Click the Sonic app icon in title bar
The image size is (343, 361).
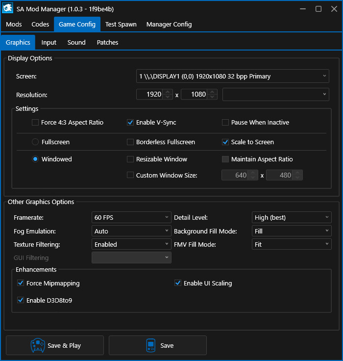[8, 9]
